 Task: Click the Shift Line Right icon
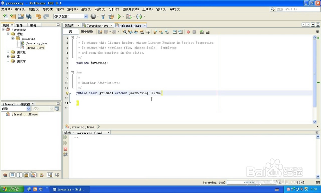click(180, 32)
